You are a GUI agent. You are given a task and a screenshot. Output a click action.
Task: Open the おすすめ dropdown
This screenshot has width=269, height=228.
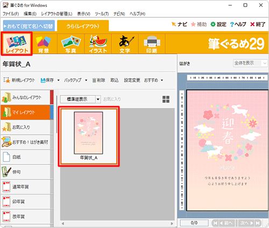153,80
